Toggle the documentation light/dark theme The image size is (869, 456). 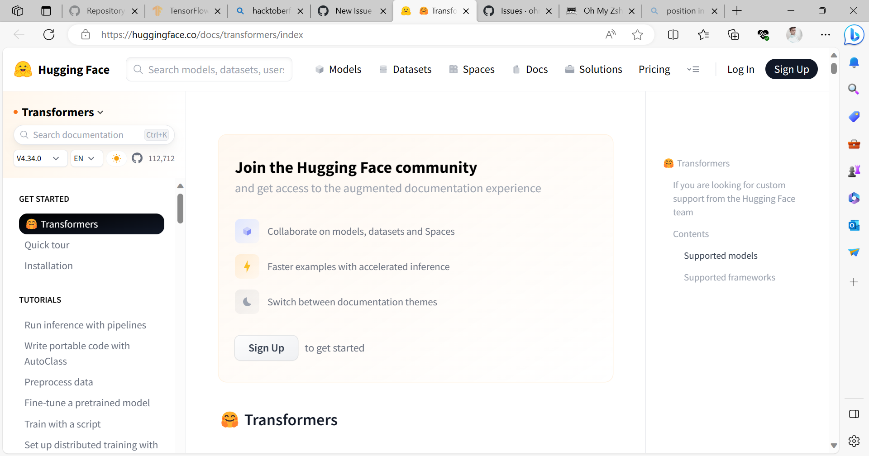pyautogui.click(x=116, y=158)
